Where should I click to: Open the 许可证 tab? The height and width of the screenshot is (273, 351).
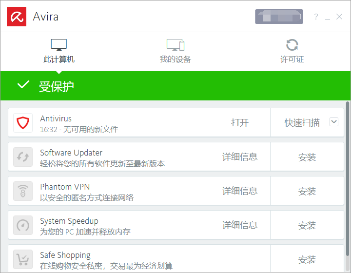[x=292, y=52]
